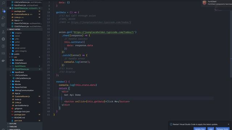Open the Search view in activity bar
Image resolution: width=232 pixels, height=130 pixels.
pyautogui.click(x=3, y=3)
